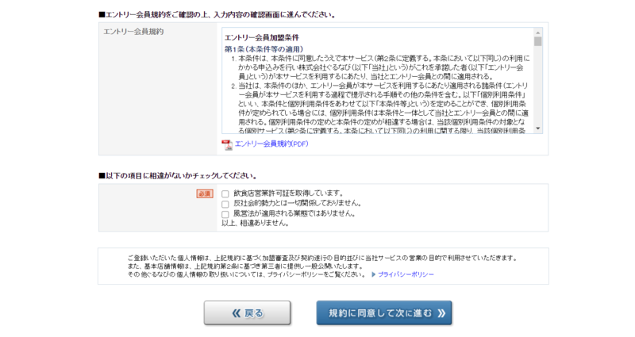Screen dimensions: 635x337
Task: Open the エントリー会員規約(PDF) link
Action: pos(271,144)
